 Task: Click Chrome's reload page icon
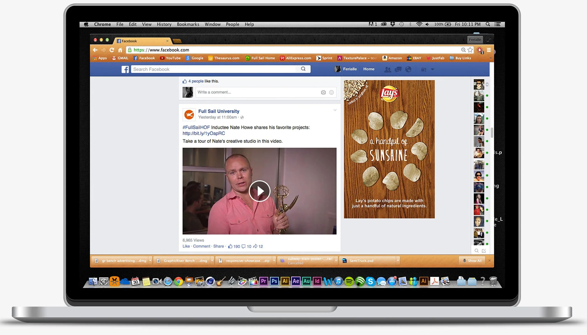click(x=112, y=50)
